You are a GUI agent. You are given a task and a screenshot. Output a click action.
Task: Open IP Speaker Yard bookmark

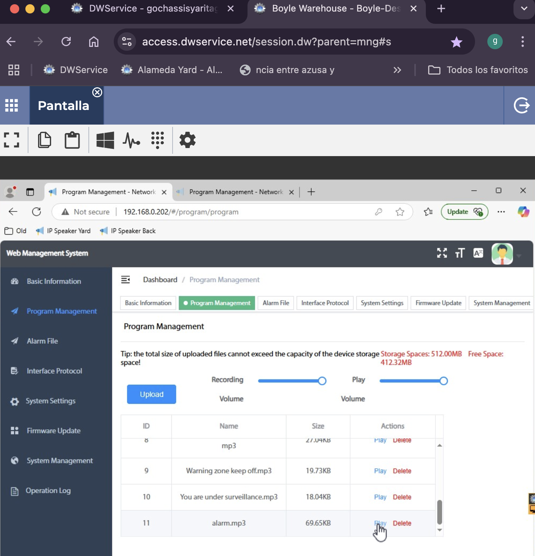coord(63,231)
